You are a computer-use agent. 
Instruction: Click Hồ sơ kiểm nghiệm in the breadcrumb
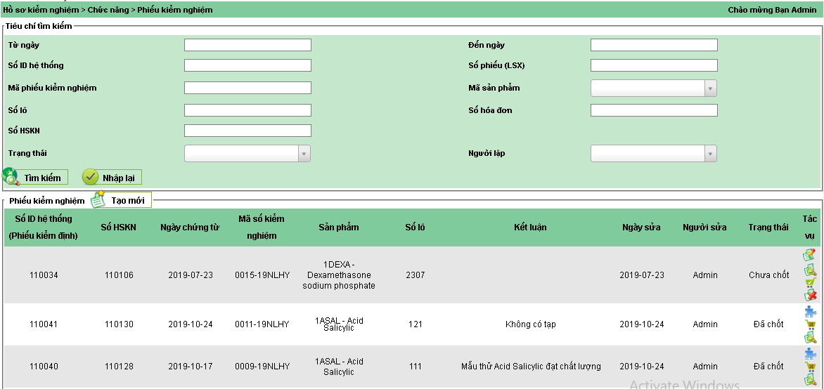(41, 9)
